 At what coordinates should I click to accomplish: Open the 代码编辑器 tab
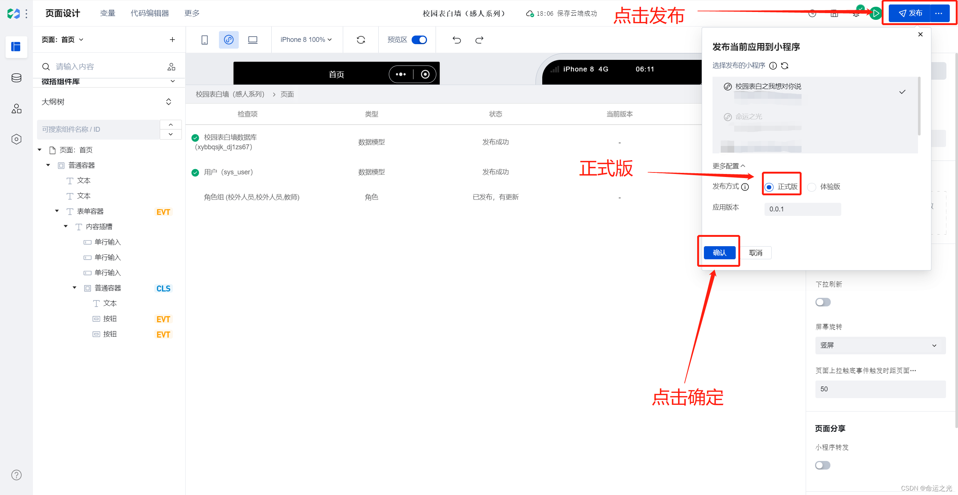[x=150, y=13]
